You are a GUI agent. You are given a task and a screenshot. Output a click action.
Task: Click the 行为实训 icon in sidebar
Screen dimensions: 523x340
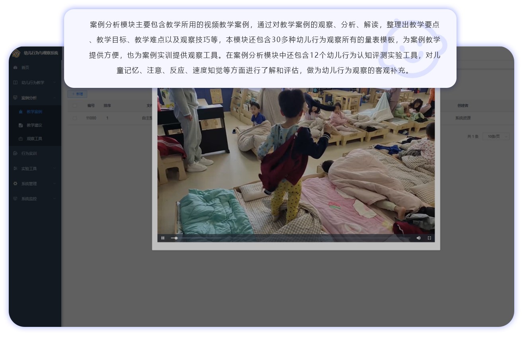[x=16, y=153]
